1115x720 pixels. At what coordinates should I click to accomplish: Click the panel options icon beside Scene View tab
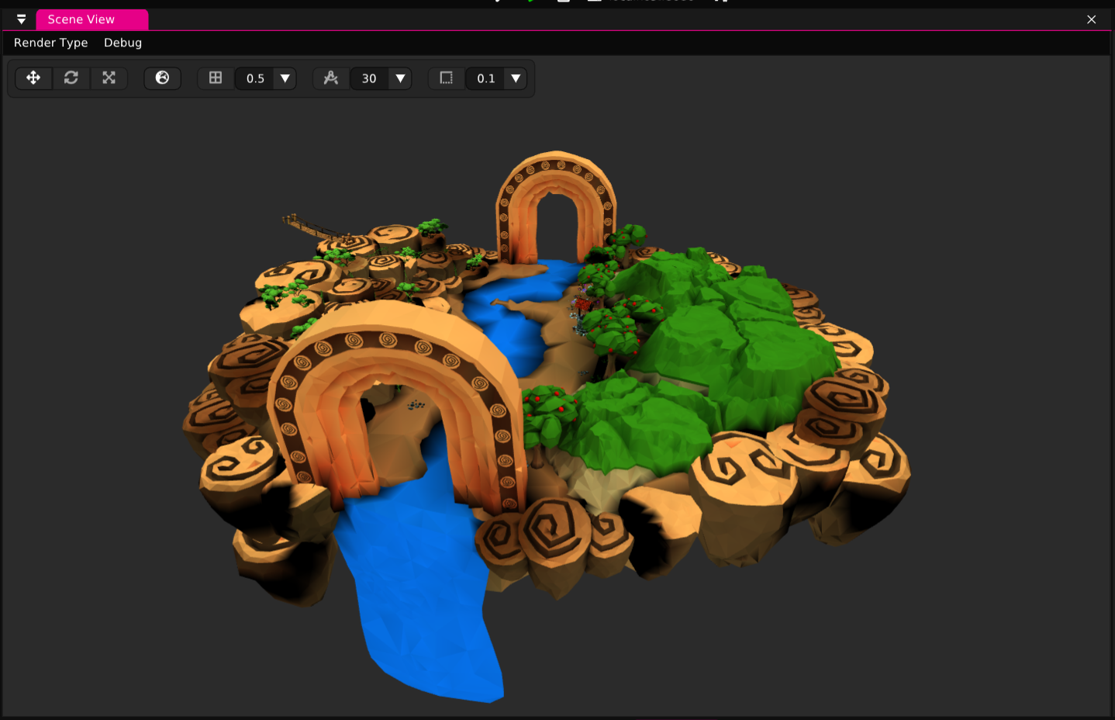pyautogui.click(x=21, y=19)
